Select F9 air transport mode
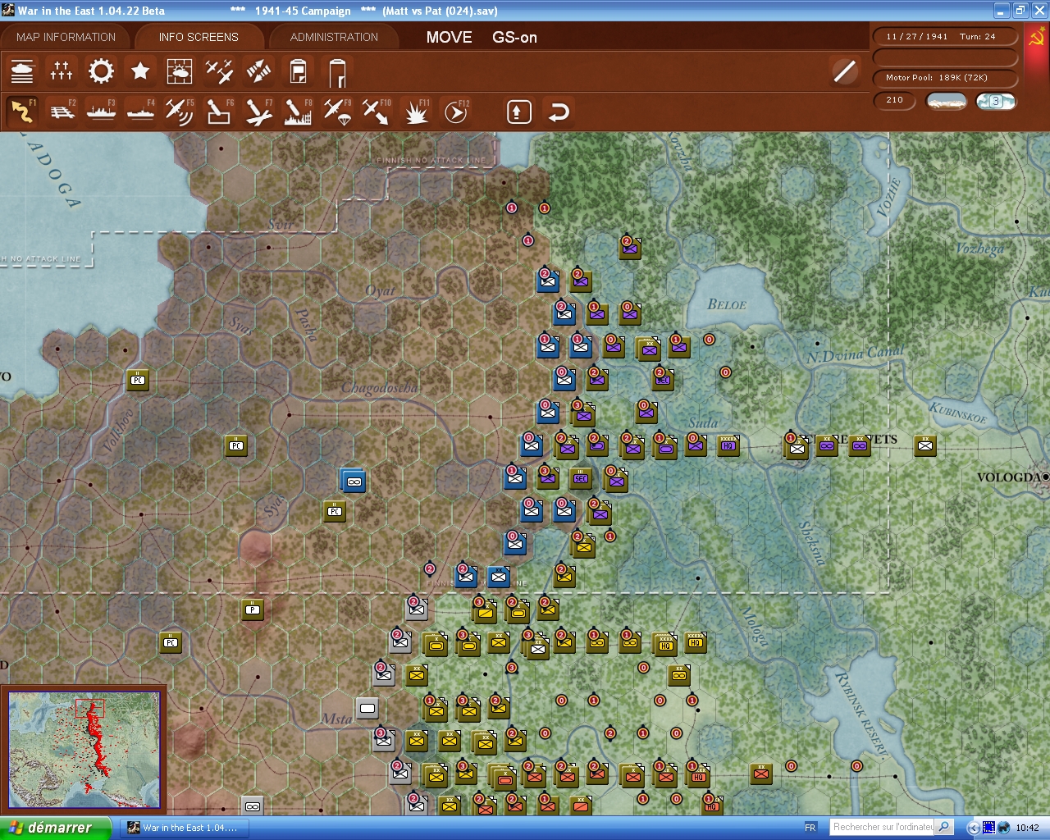The width and height of the screenshot is (1050, 840). (337, 112)
